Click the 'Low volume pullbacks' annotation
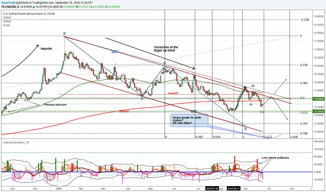The width and height of the screenshot is (326, 192). [x=275, y=158]
